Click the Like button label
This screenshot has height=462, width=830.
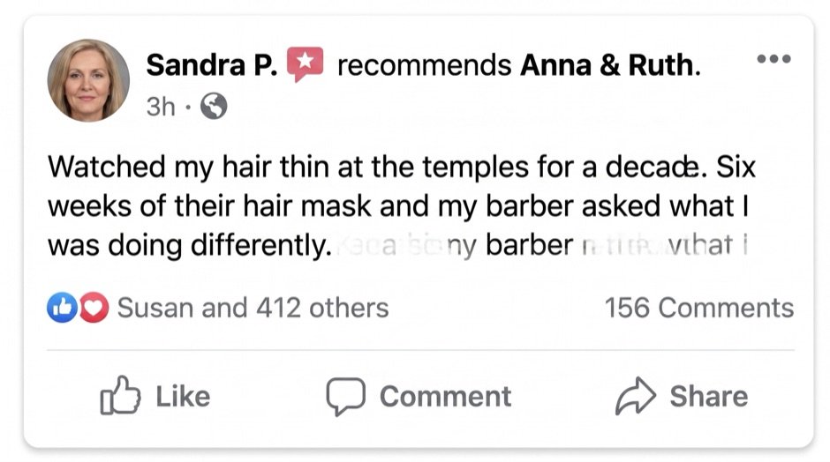[x=183, y=397]
